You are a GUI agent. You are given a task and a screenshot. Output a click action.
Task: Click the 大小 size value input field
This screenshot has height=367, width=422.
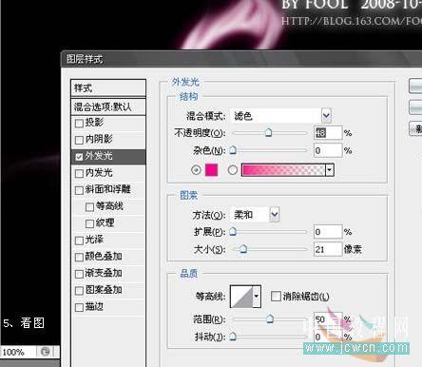click(328, 249)
